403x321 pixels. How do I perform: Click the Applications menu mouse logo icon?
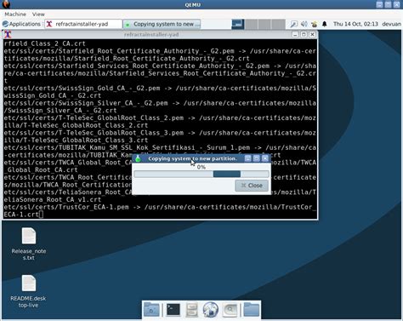pyautogui.click(x=5, y=24)
